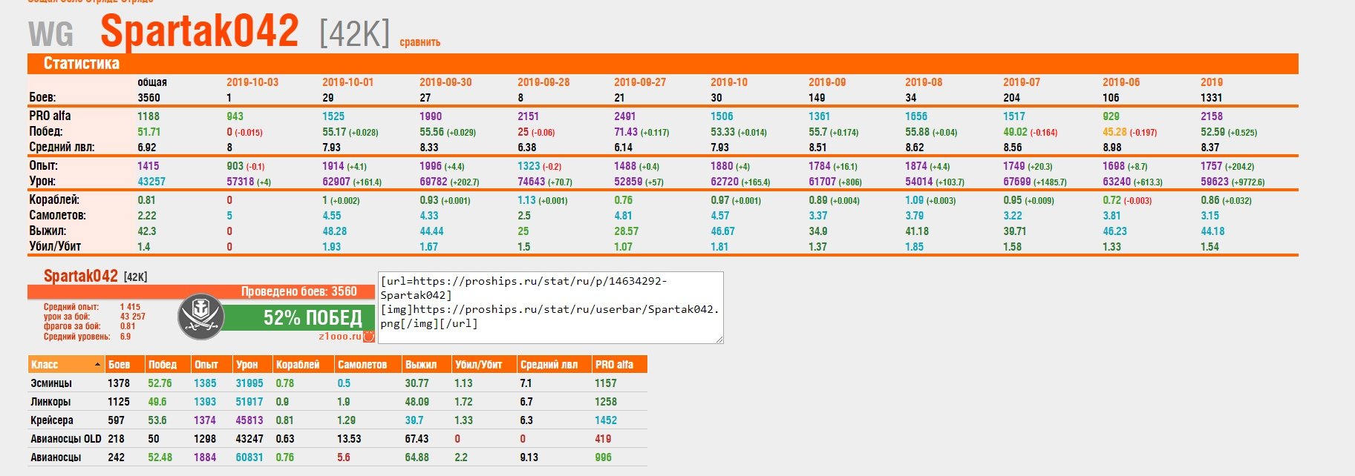Select the Авианосцы OLD class row label
1355x476 pixels.
click(66, 439)
